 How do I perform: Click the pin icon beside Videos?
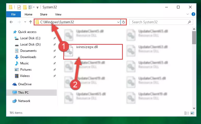pos(54,76)
